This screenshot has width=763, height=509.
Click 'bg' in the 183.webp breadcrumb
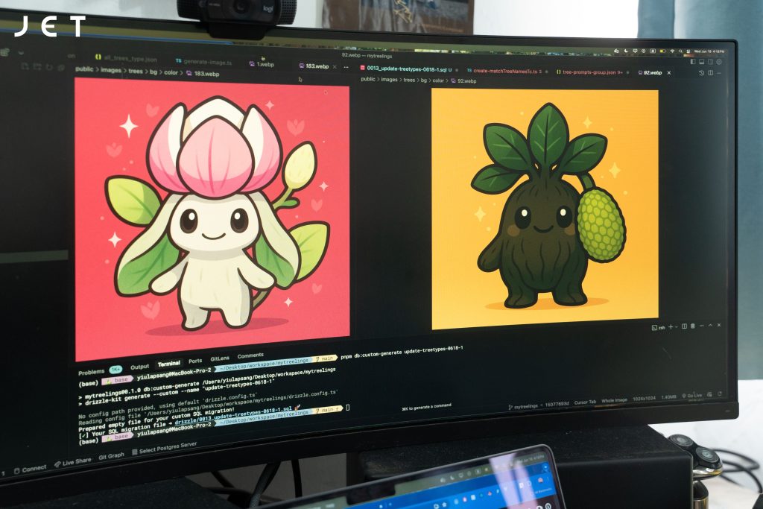click(153, 72)
